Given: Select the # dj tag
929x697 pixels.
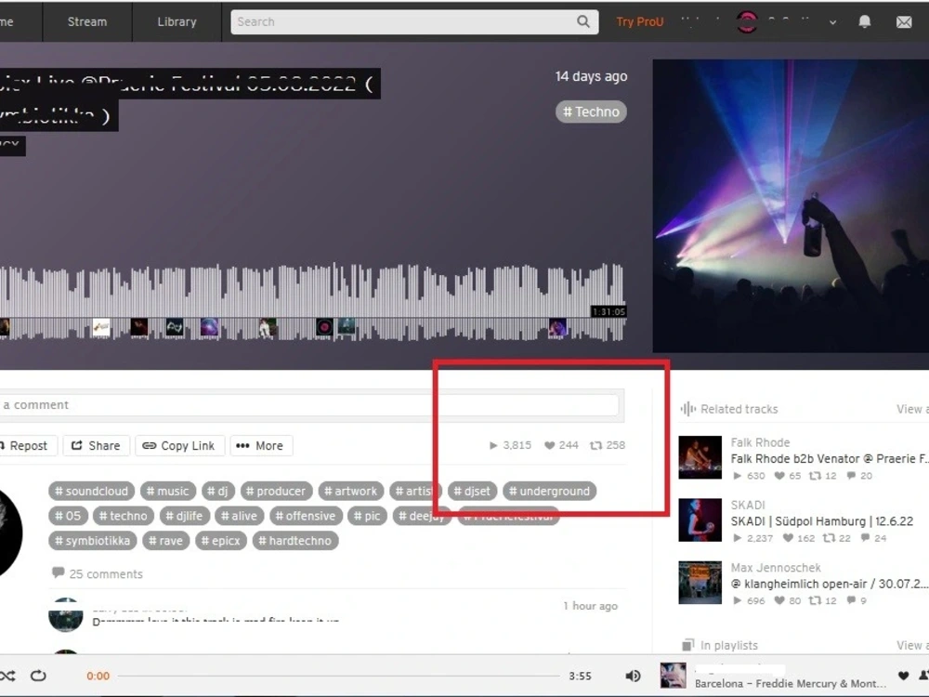Looking at the screenshot, I should point(218,491).
